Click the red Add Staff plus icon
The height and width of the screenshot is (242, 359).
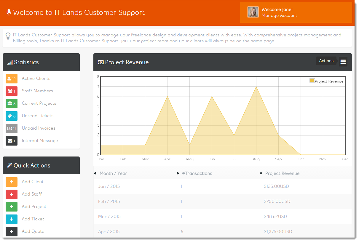[x=12, y=194]
